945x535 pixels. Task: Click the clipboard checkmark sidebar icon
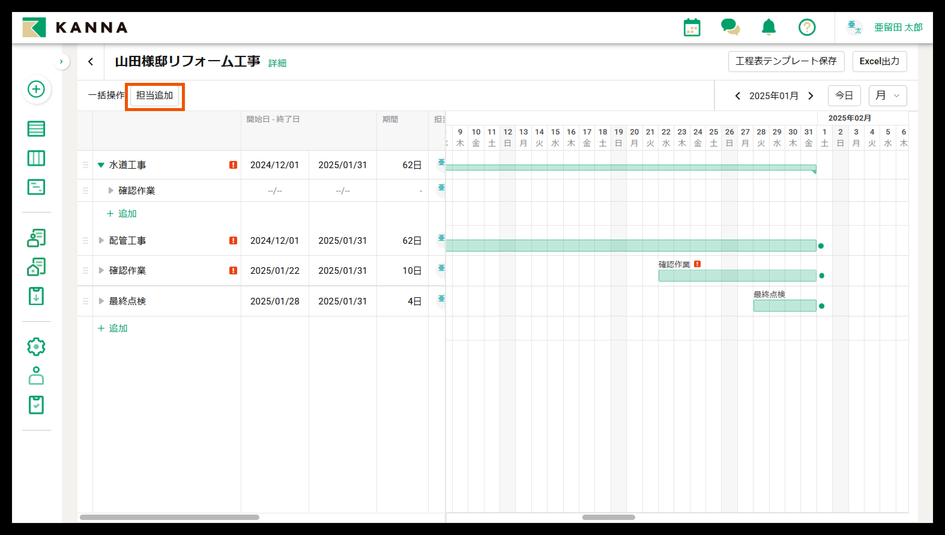click(x=36, y=405)
